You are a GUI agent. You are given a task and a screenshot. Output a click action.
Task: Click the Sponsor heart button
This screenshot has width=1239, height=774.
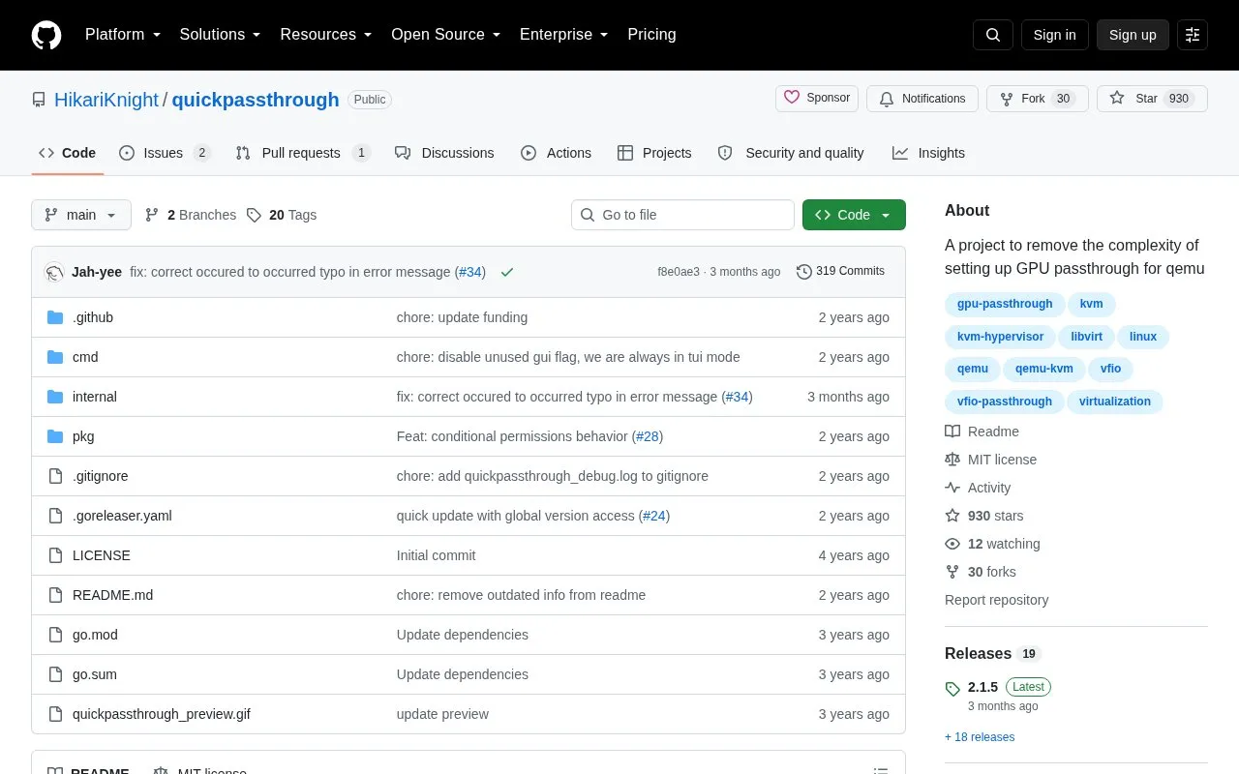(817, 99)
